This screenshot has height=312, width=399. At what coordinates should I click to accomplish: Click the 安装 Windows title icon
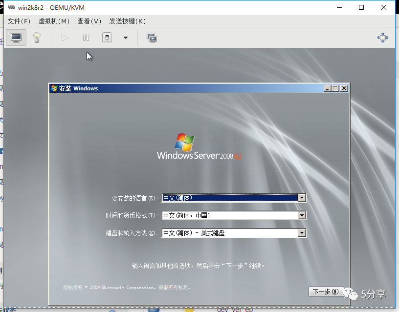(54, 88)
